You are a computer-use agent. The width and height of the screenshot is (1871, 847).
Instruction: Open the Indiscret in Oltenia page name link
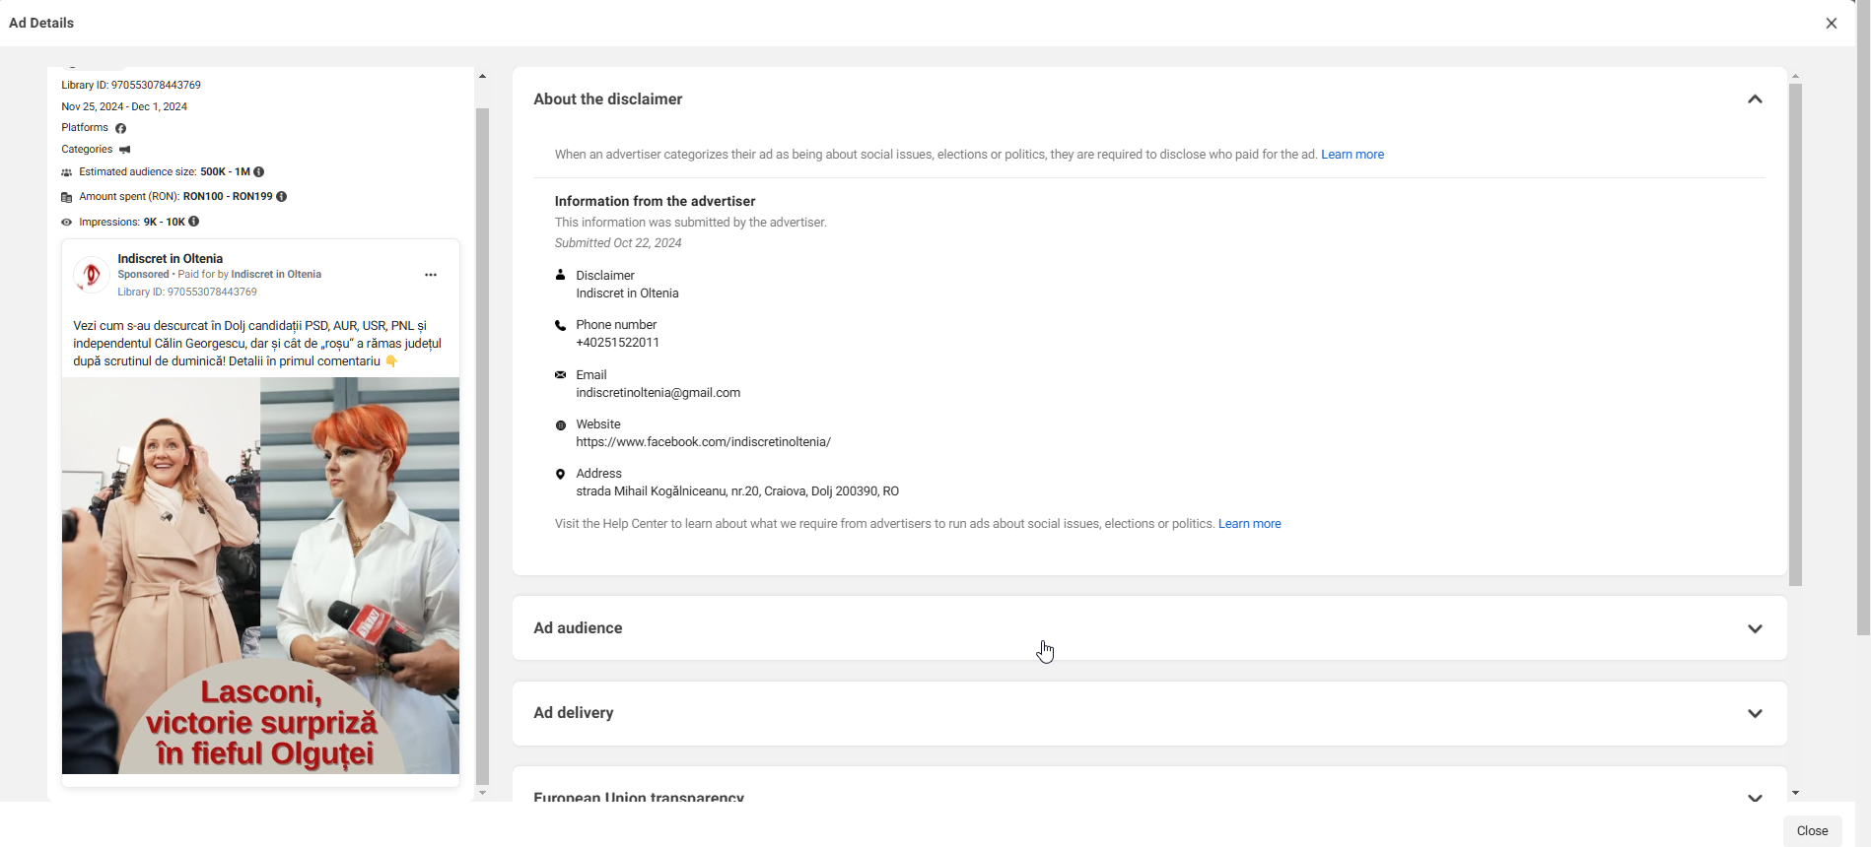(171, 258)
